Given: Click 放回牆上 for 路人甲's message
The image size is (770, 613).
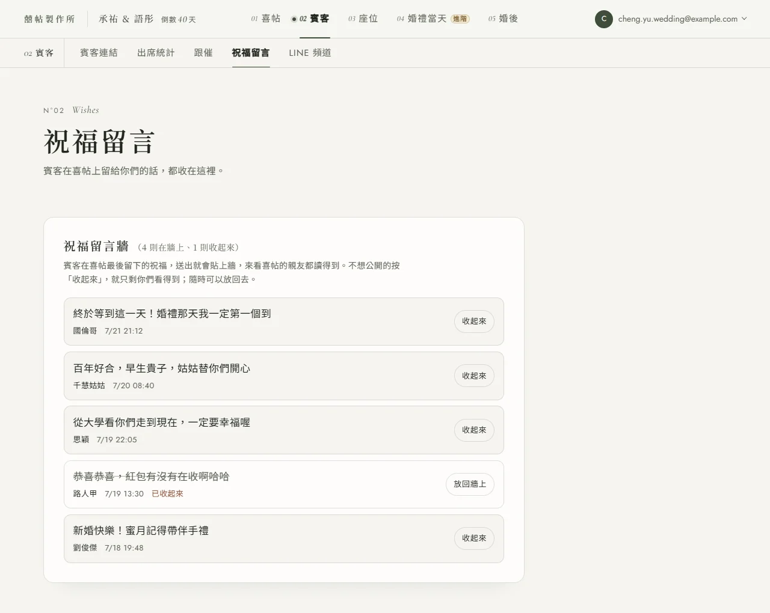Looking at the screenshot, I should pos(470,484).
